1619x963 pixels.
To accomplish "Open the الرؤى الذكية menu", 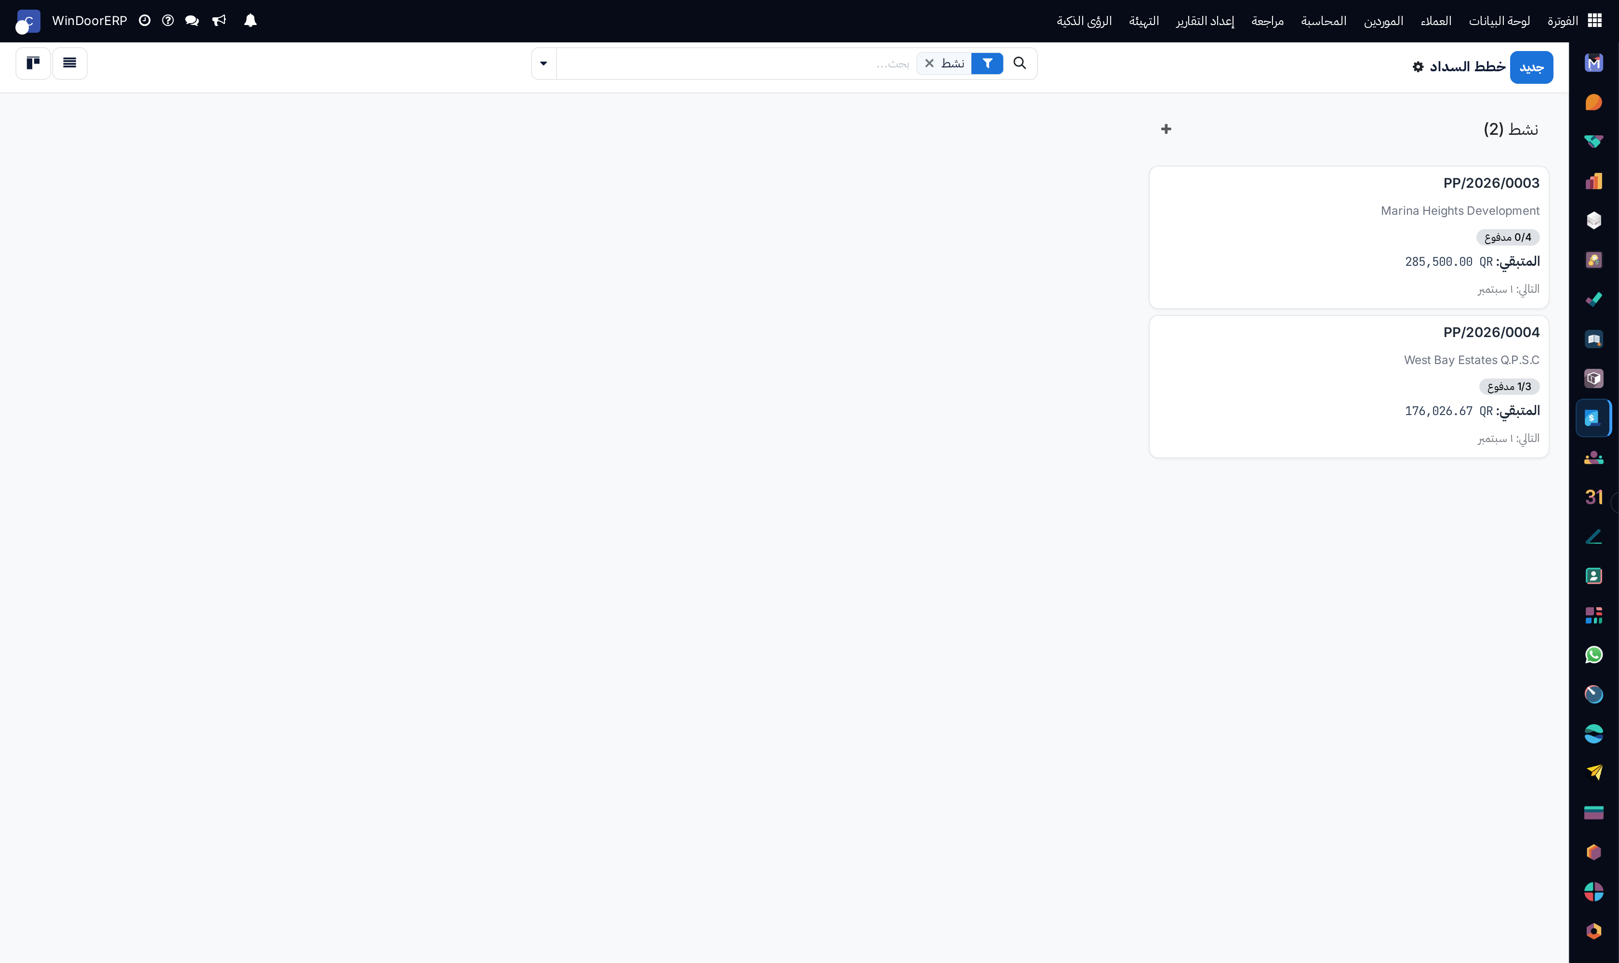I will click(1085, 21).
